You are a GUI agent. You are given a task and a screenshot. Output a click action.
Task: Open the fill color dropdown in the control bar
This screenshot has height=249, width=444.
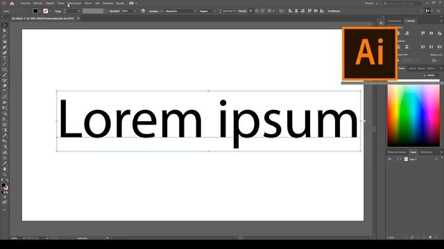tap(40, 11)
